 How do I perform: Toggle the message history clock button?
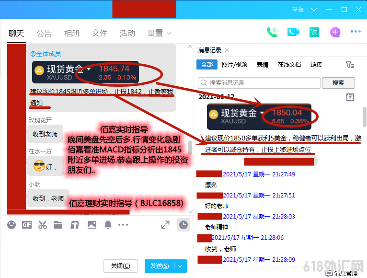183,224
